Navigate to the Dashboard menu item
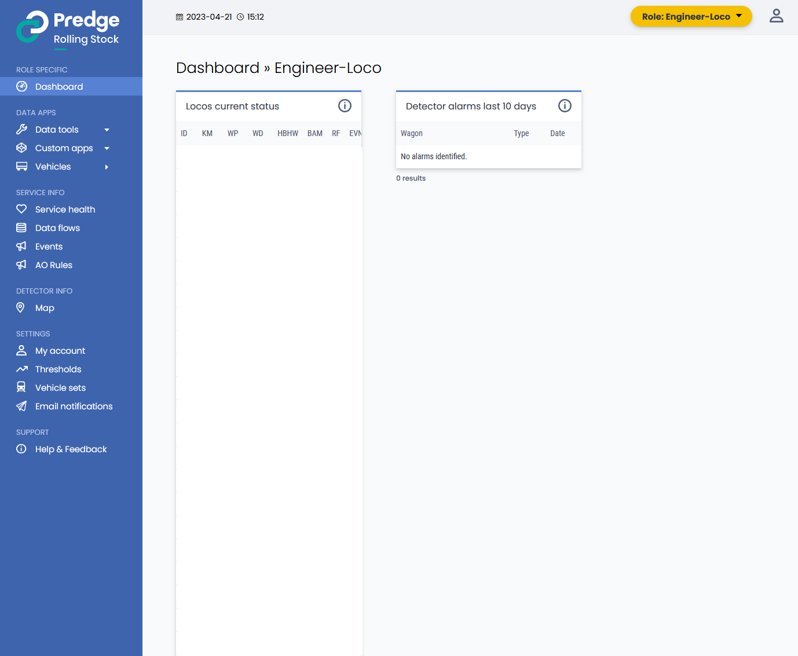The height and width of the screenshot is (656, 798). (58, 86)
